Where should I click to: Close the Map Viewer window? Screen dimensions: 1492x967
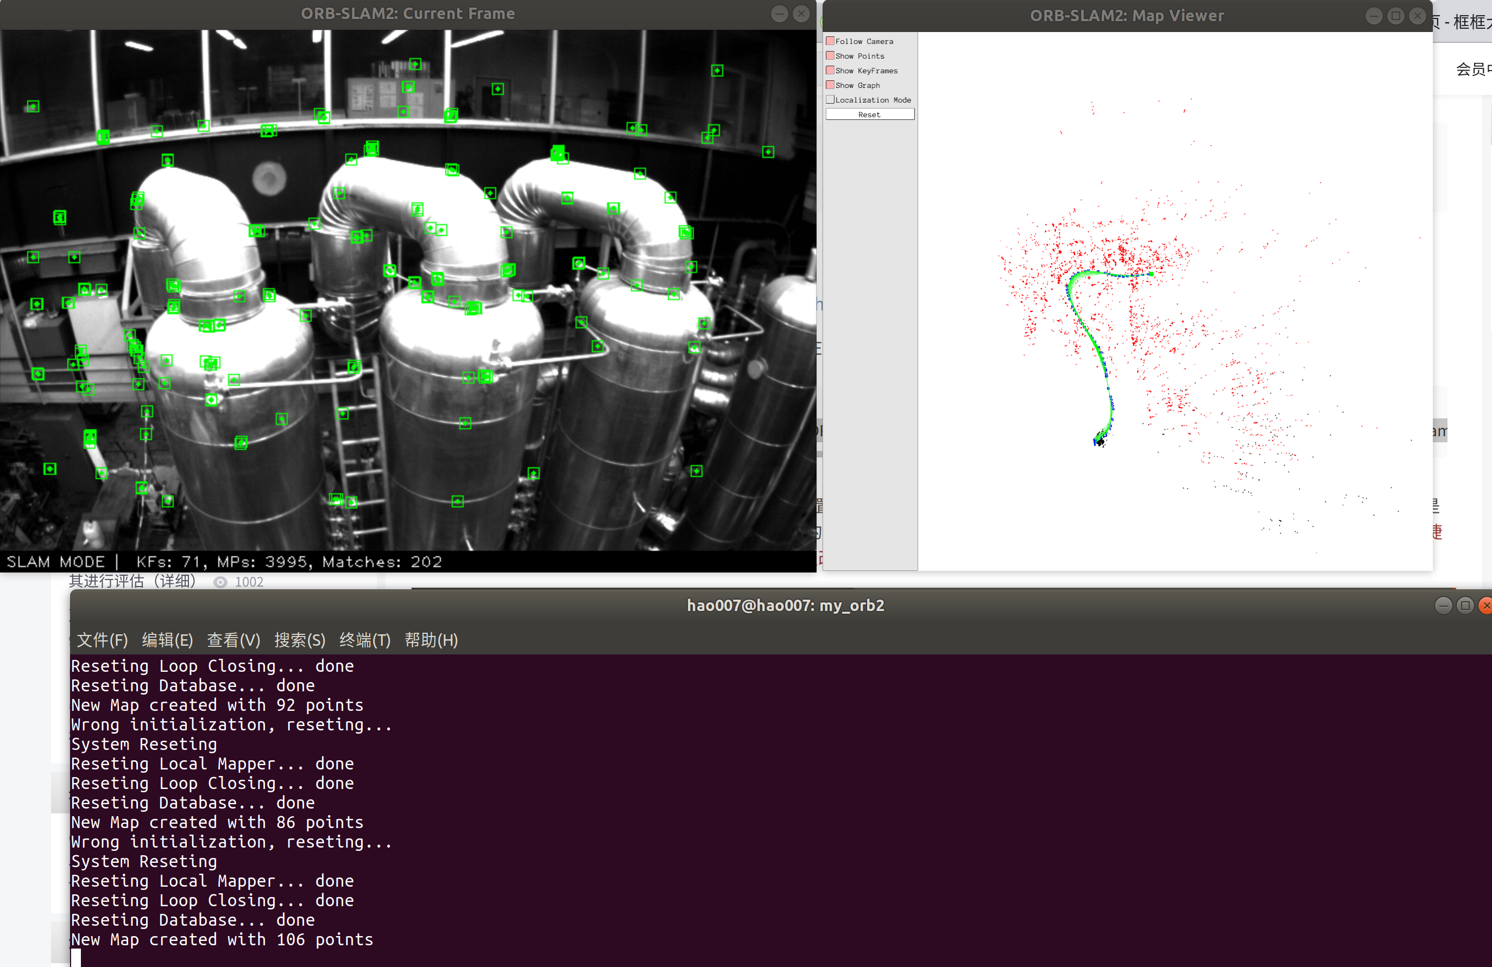click(x=1418, y=16)
